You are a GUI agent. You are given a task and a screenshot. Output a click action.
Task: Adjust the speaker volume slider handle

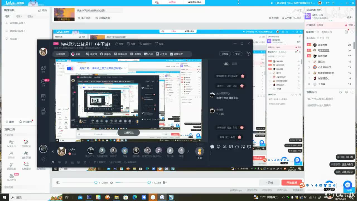point(96,182)
